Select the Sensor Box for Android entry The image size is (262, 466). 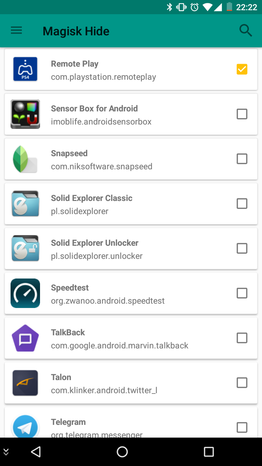coord(131,114)
